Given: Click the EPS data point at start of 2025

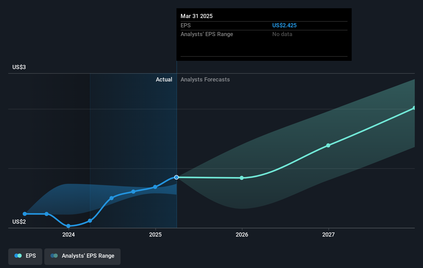Looking at the screenshot, I should [x=155, y=187].
